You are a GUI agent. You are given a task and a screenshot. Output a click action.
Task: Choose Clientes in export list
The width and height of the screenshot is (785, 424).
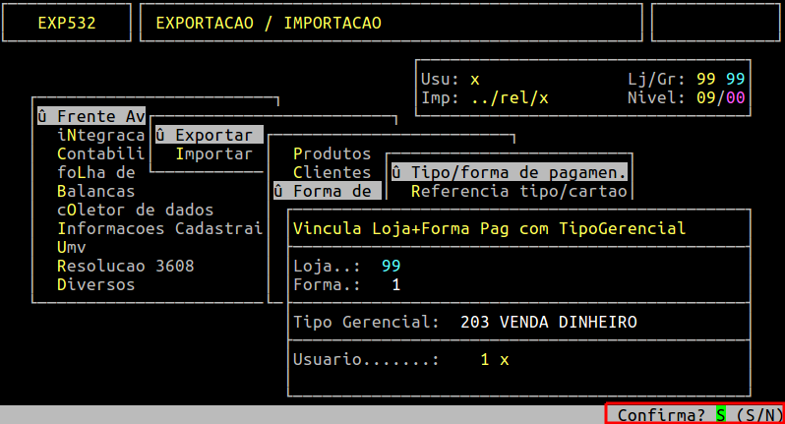tap(332, 172)
